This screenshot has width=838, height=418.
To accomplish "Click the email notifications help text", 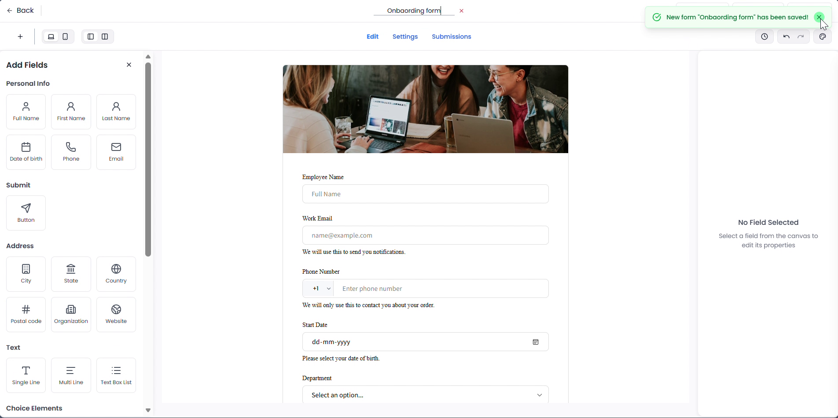I will [x=354, y=252].
